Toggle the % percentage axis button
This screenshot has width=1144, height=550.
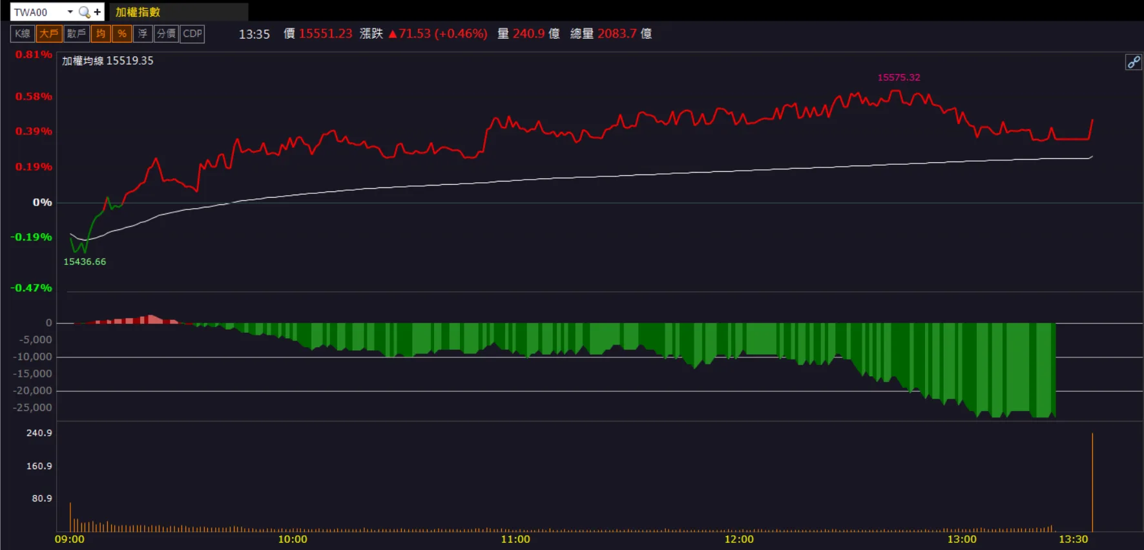pos(122,34)
